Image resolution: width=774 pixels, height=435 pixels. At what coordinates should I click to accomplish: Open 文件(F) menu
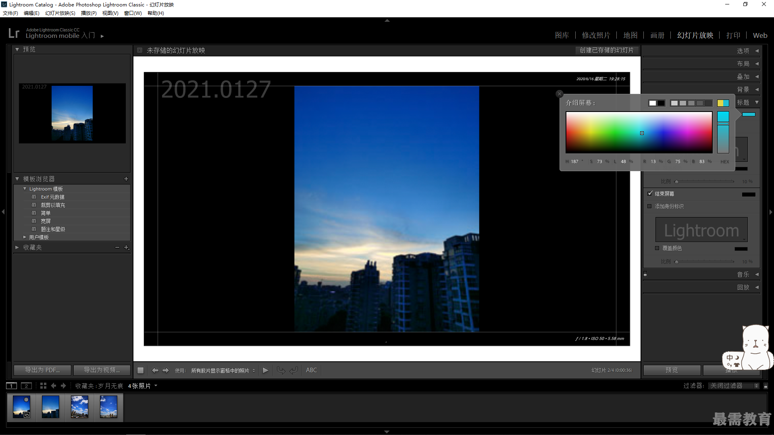(x=10, y=13)
